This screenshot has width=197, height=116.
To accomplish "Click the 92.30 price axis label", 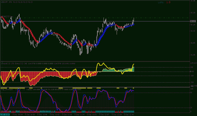I will click(x=193, y=13).
